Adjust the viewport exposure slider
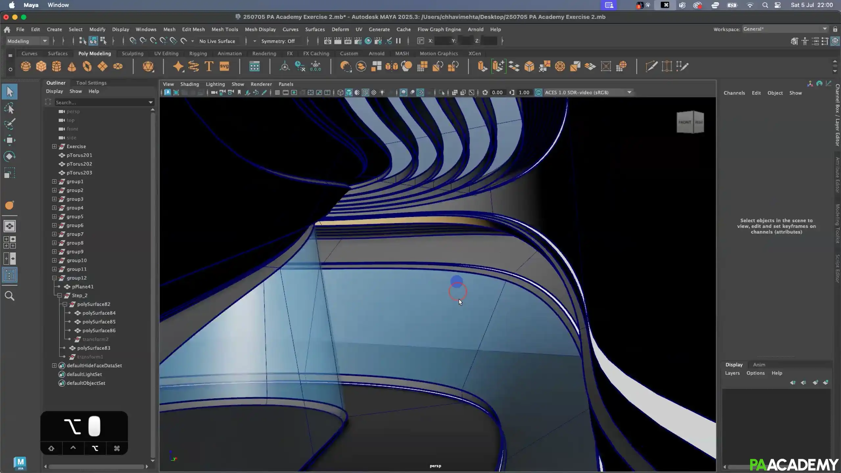This screenshot has width=841, height=473. click(x=496, y=92)
